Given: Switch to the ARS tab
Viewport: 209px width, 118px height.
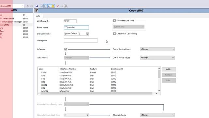Looking at the screenshot, I should pos(38,16).
